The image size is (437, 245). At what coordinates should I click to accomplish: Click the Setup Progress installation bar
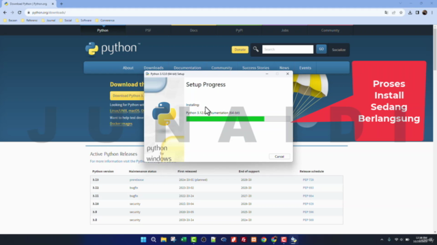click(x=238, y=119)
